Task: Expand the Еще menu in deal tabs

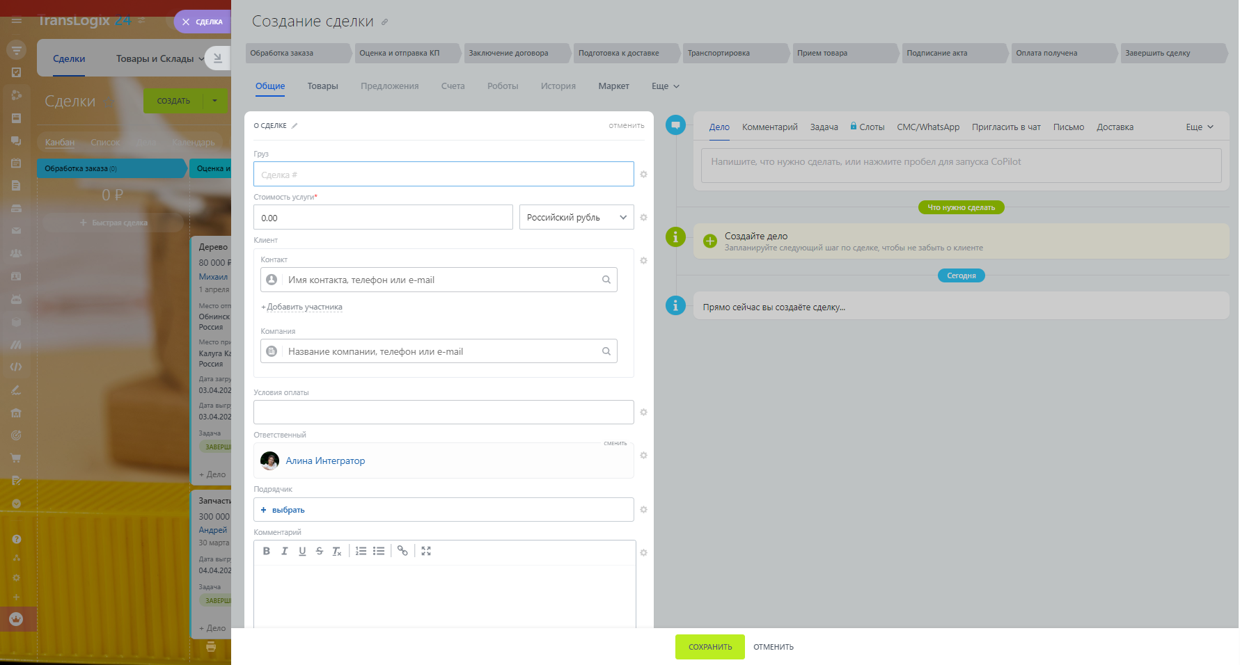Action: (x=665, y=86)
